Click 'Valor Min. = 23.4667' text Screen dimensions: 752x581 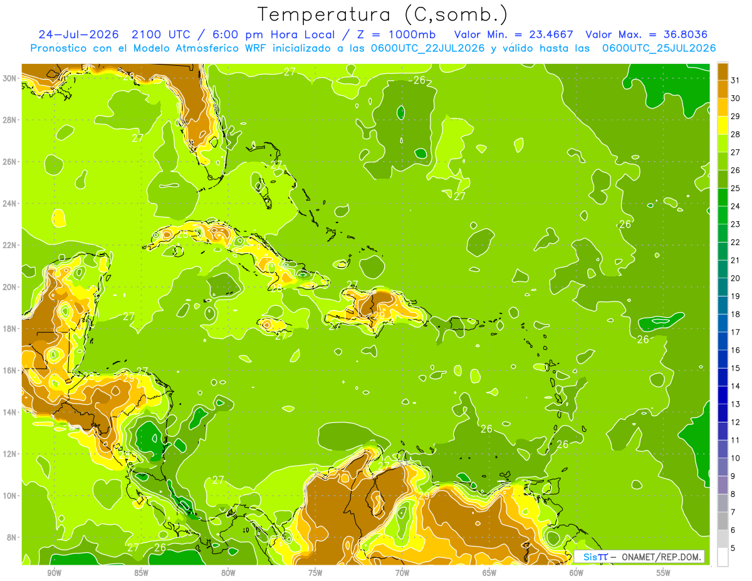(514, 34)
